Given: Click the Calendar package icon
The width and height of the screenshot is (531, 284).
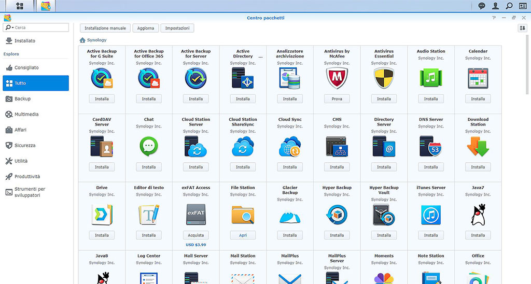Looking at the screenshot, I should [478, 78].
